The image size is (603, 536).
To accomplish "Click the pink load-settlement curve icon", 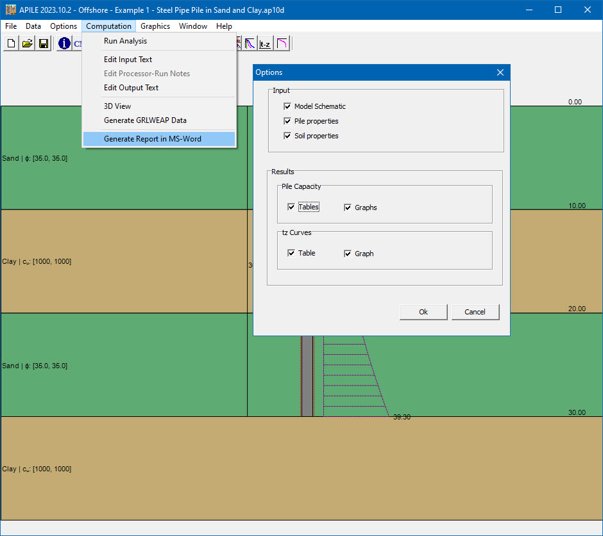I will point(281,43).
